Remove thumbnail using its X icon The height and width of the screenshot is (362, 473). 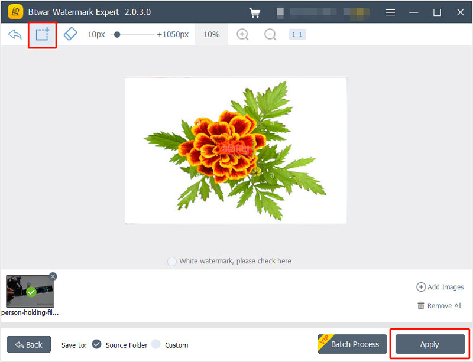[53, 276]
